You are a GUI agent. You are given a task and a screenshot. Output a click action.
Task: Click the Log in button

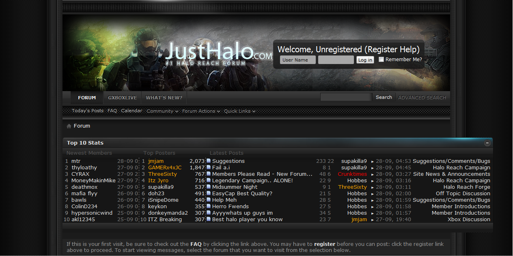tap(365, 60)
